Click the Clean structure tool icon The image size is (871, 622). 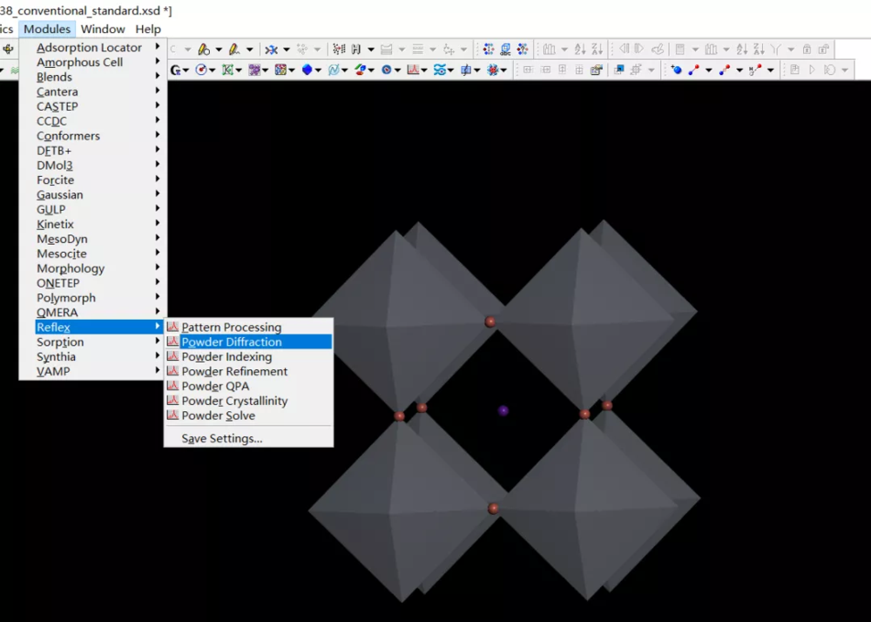pos(271,50)
